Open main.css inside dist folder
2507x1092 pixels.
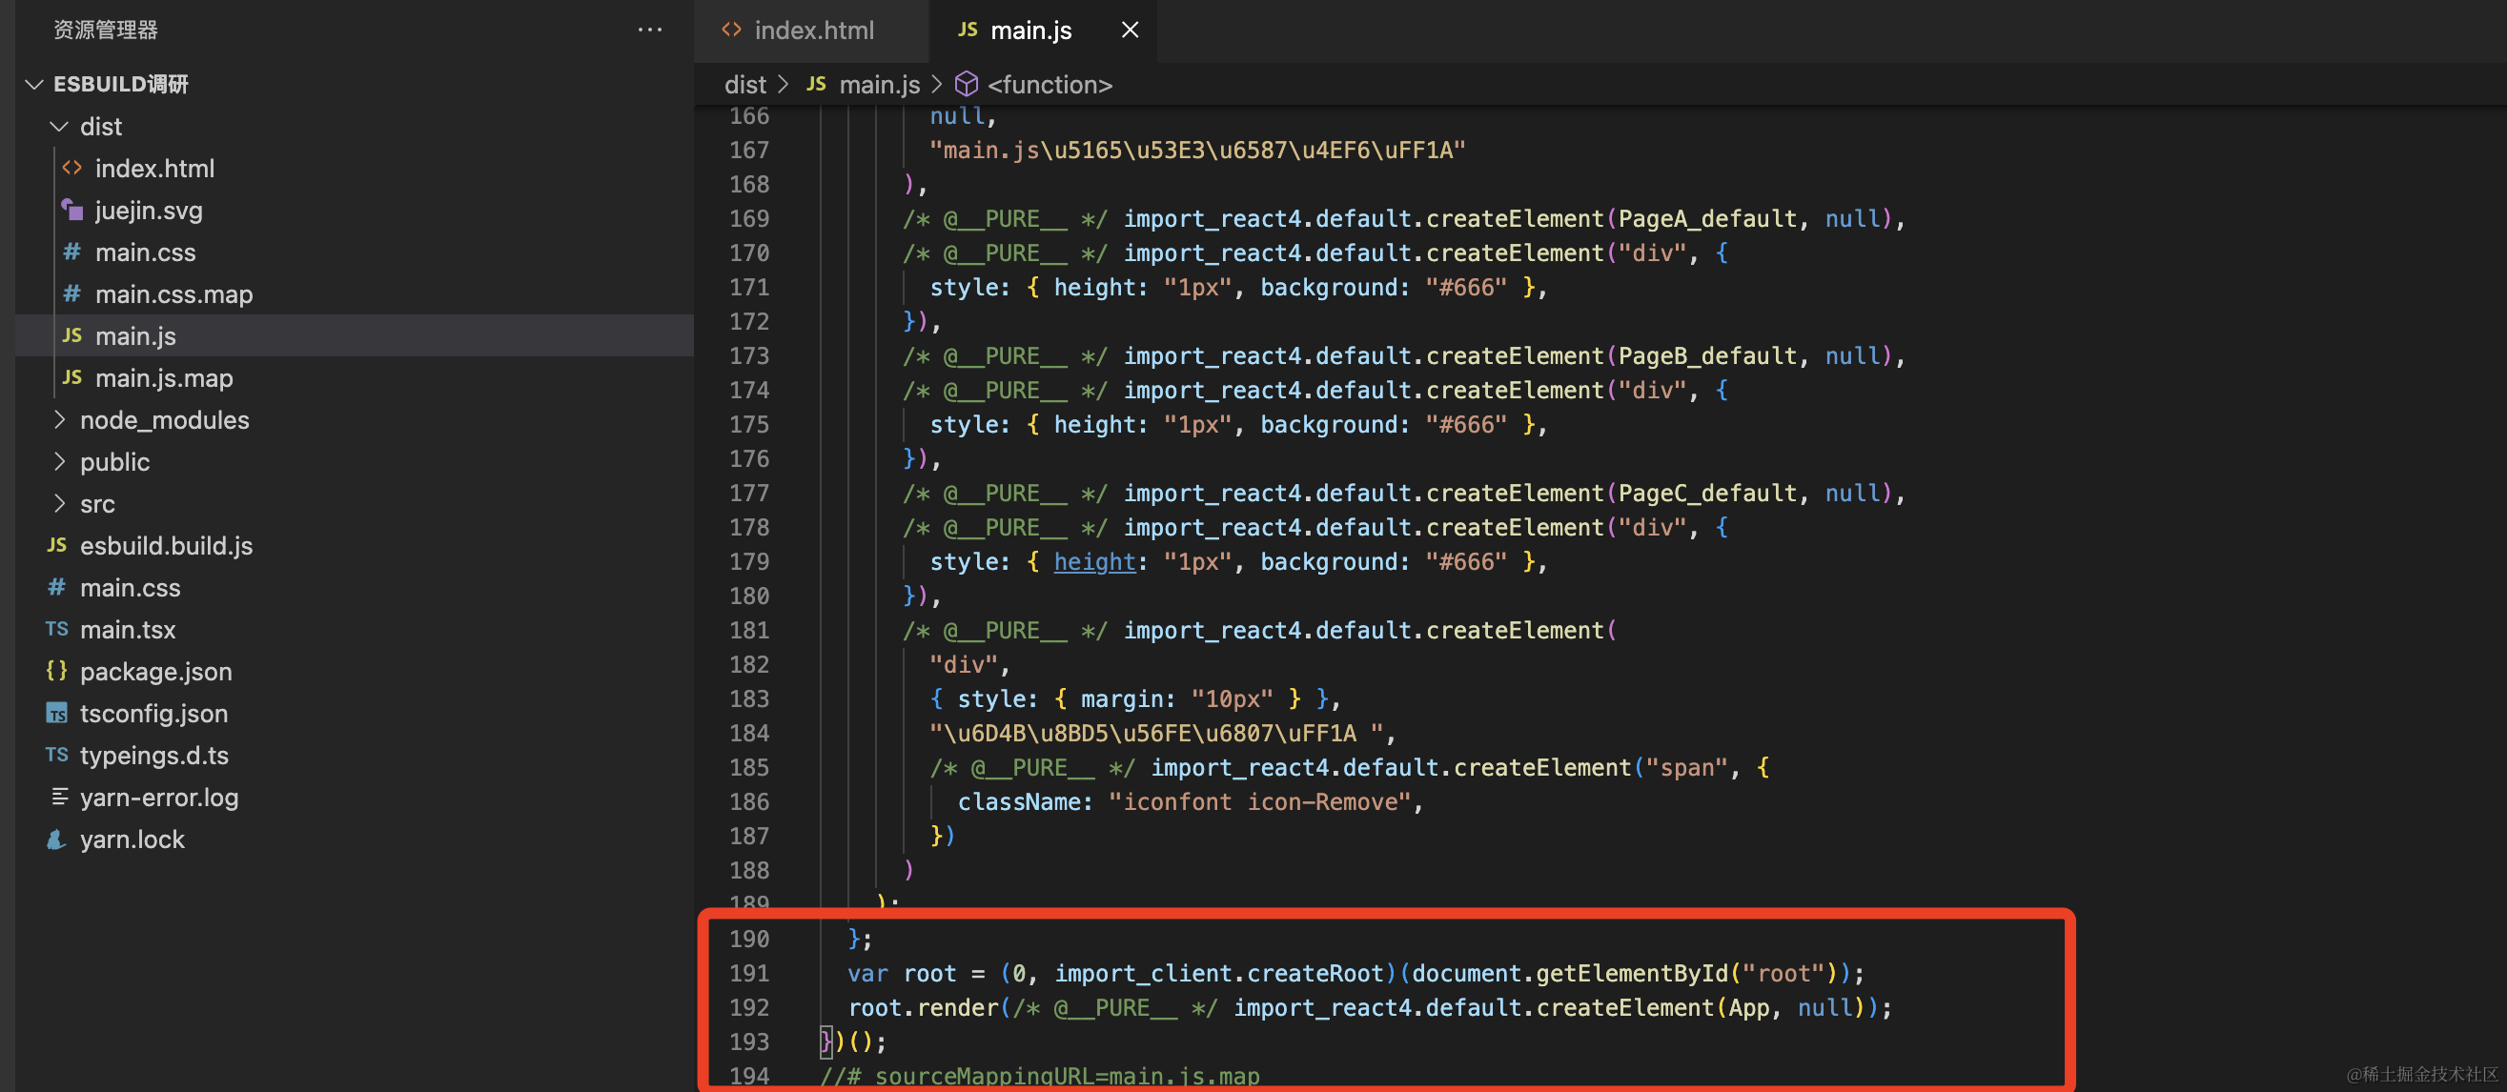pyautogui.click(x=145, y=253)
